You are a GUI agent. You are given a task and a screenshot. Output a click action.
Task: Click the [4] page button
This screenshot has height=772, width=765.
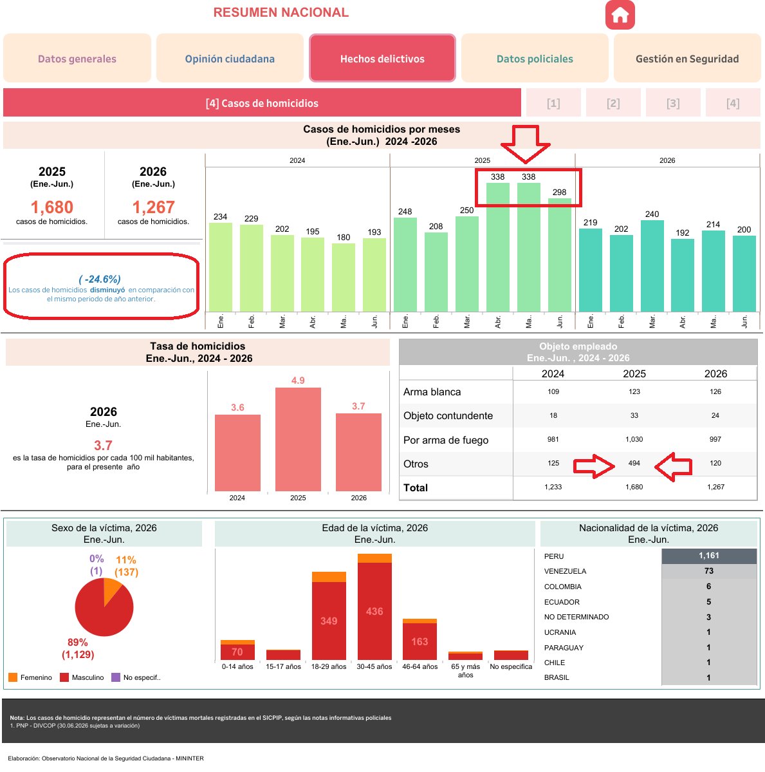(733, 103)
